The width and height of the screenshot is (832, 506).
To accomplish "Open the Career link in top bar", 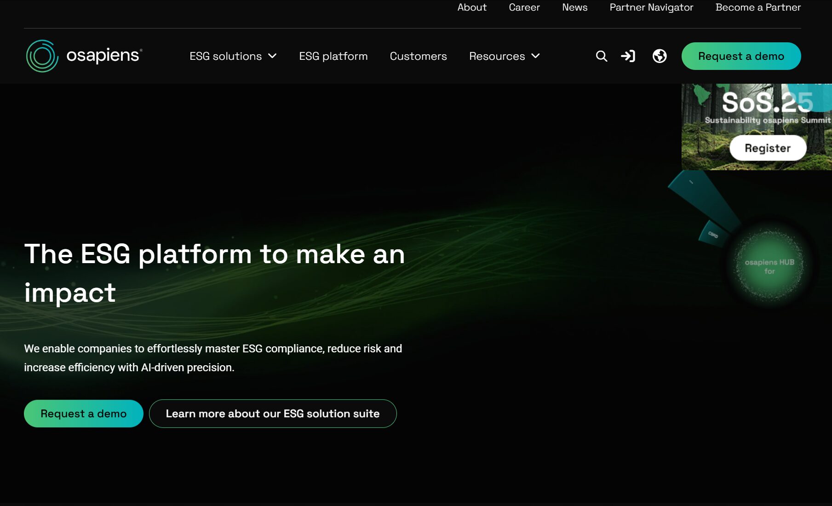I will click(x=524, y=7).
